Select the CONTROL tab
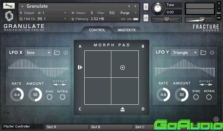The width and height of the screenshot is (223, 131). [x=97, y=30]
